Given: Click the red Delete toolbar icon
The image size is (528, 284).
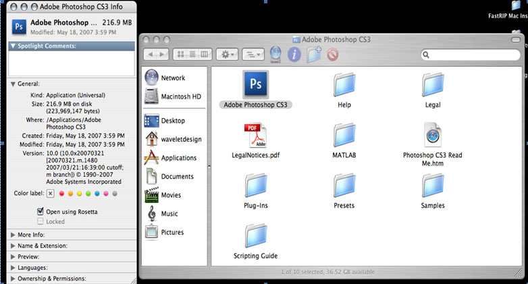Looking at the screenshot, I should coord(332,55).
